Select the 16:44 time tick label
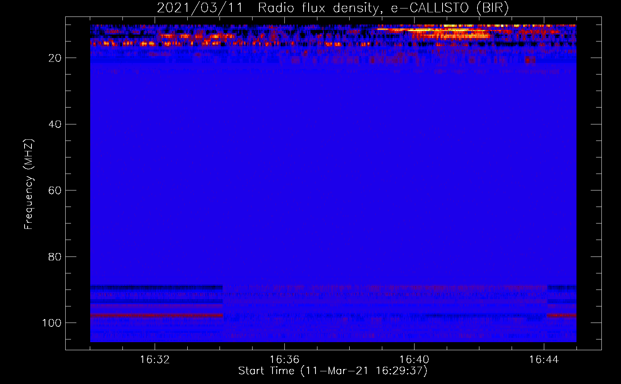This screenshot has height=384, width=621. pyautogui.click(x=544, y=360)
